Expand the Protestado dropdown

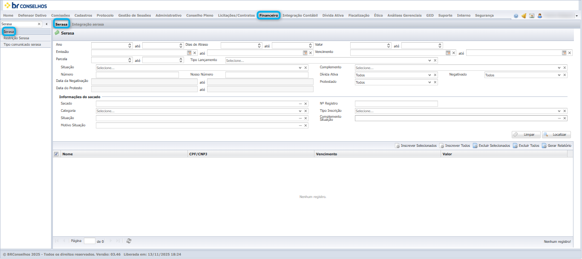pyautogui.click(x=429, y=82)
